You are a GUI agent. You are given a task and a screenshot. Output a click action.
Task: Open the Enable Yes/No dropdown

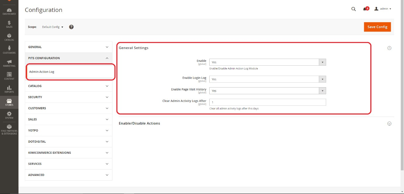click(x=267, y=62)
